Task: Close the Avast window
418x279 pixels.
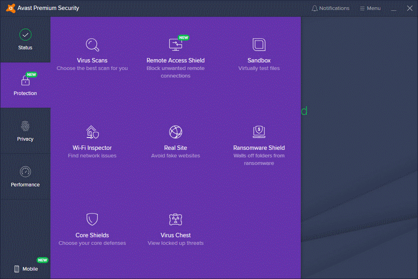Action: pyautogui.click(x=410, y=8)
